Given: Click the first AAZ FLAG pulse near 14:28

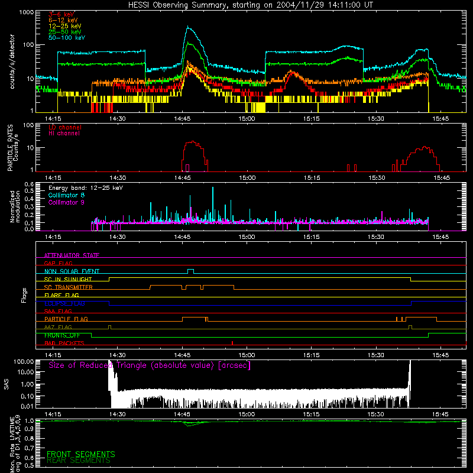Looking at the screenshot, I should (109, 327).
